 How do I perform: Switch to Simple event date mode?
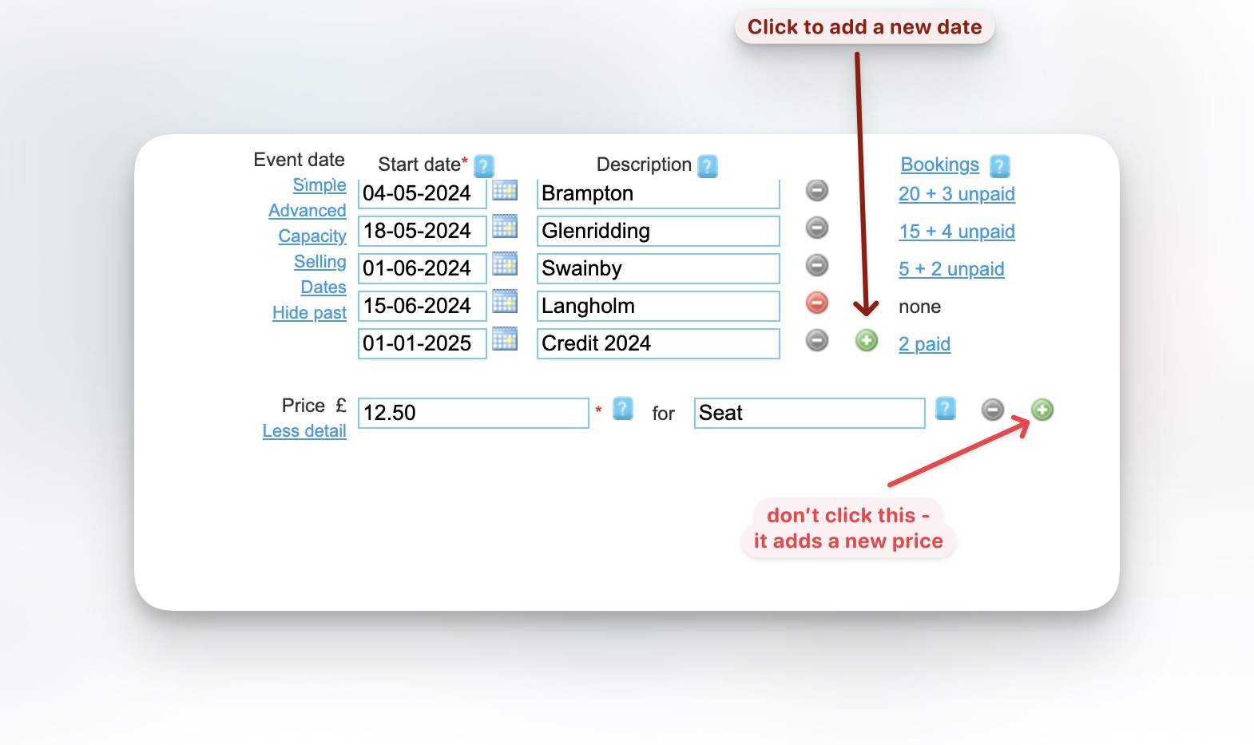click(319, 185)
